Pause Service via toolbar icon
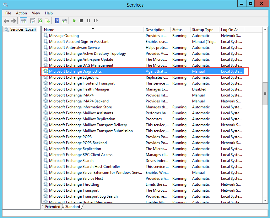The width and height of the screenshot is (270, 218). [x=89, y=21]
